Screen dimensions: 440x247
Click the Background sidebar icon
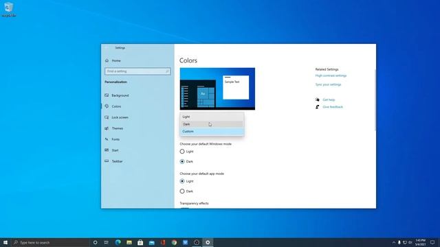coord(107,95)
